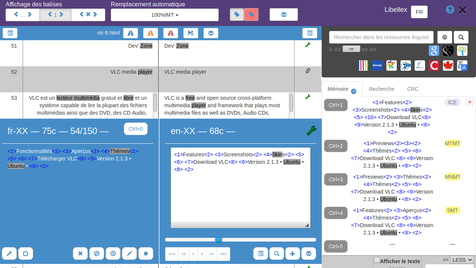Toggle the blue tag display button
Screen dimensions: 476x268
click(x=237, y=15)
